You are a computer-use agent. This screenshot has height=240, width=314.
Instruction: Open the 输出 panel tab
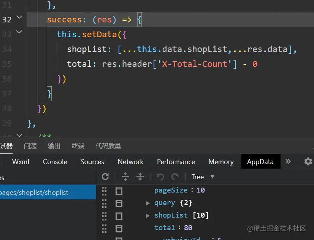pyautogui.click(x=54, y=146)
